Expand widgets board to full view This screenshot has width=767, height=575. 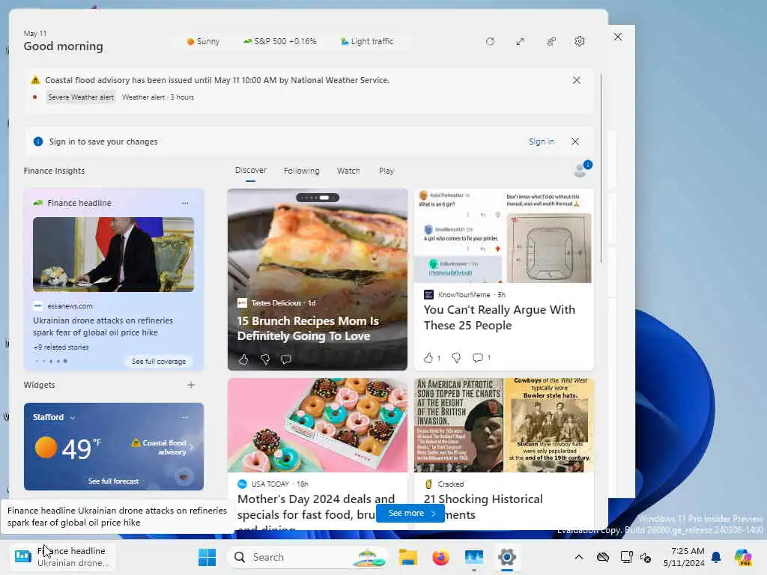click(520, 42)
